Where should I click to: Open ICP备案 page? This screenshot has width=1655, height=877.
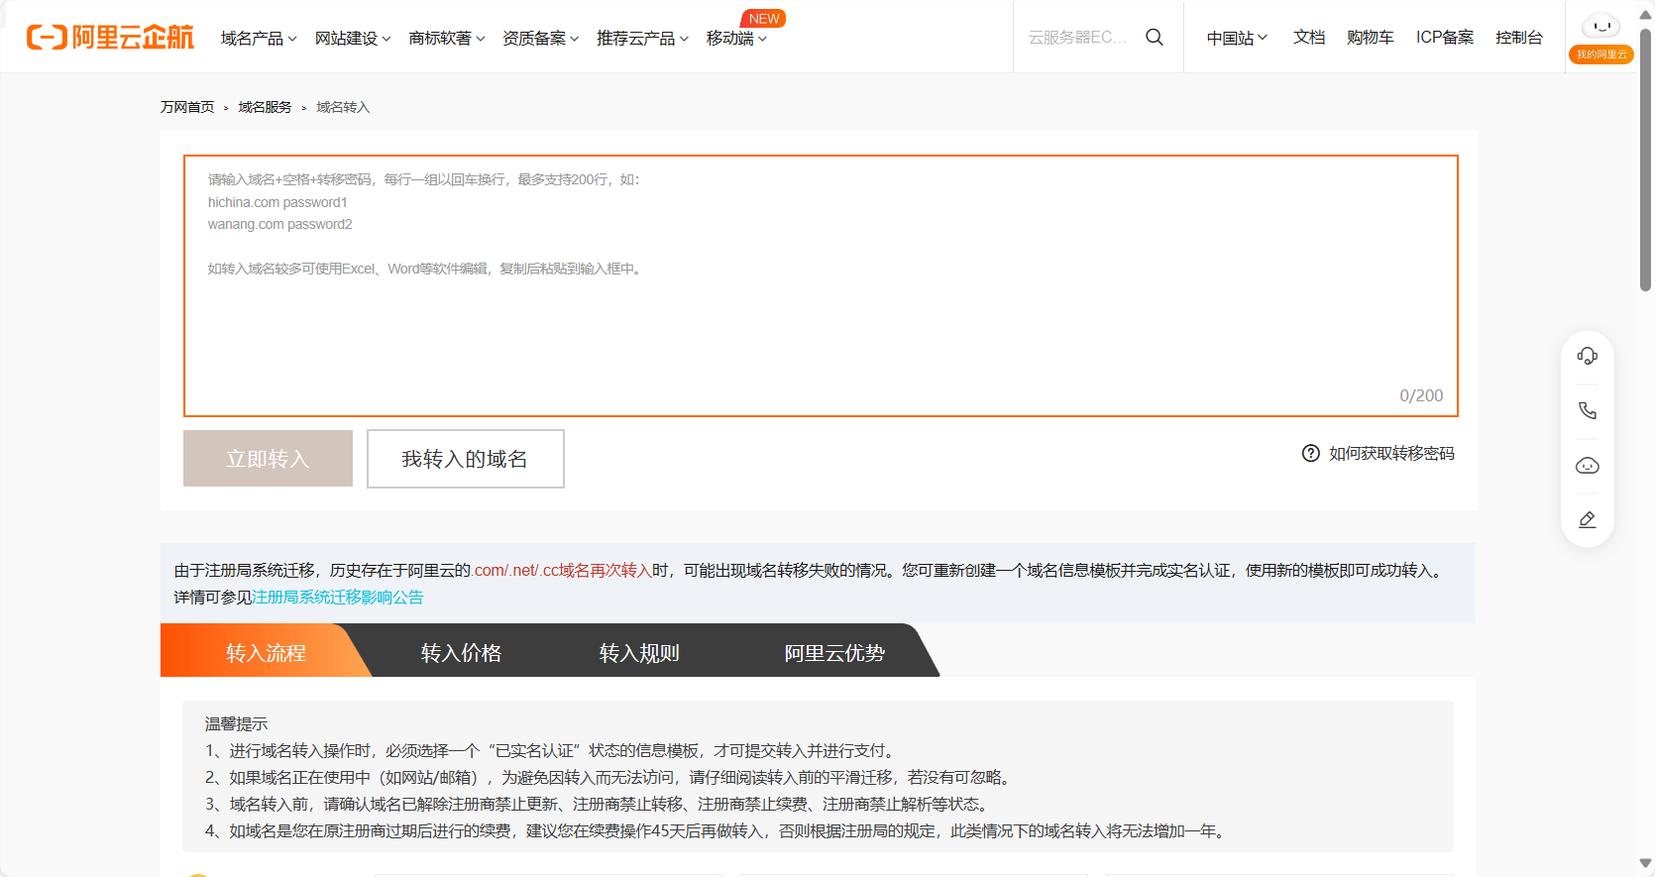coord(1445,37)
